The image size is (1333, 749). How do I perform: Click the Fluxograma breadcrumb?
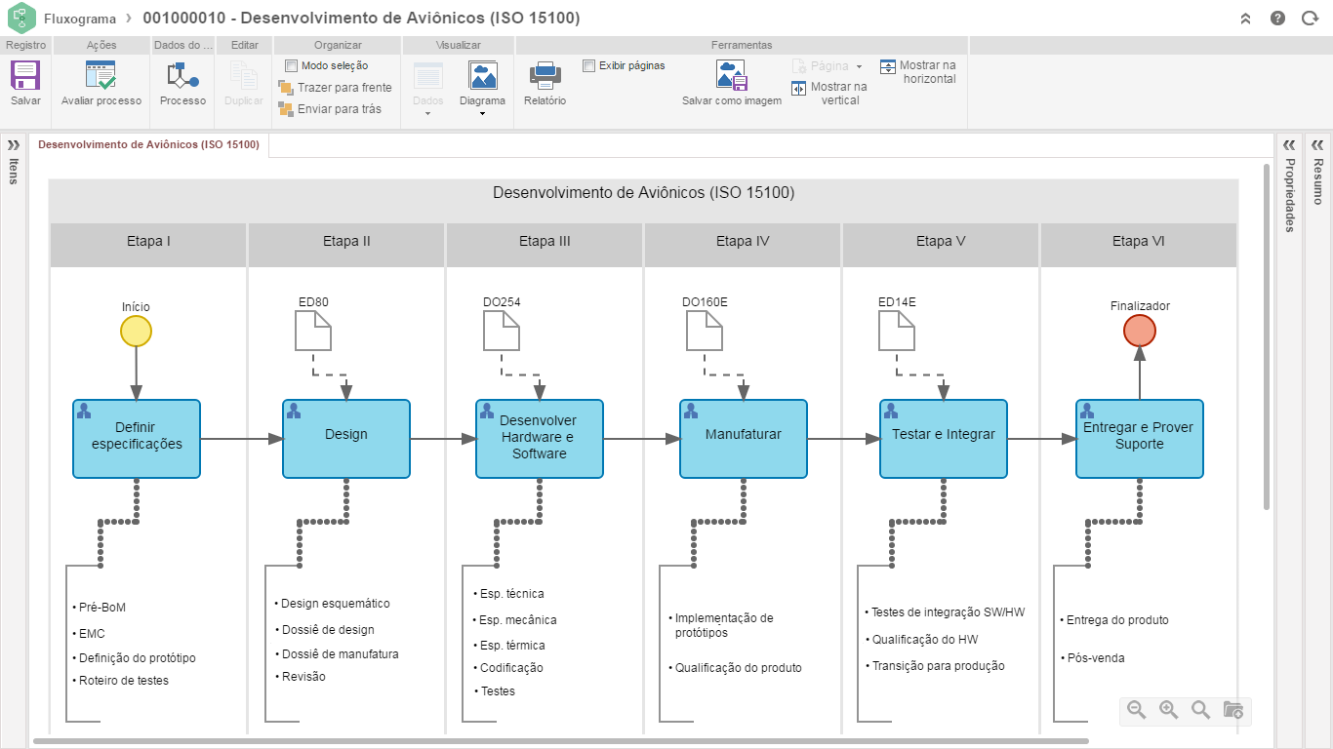(x=80, y=19)
